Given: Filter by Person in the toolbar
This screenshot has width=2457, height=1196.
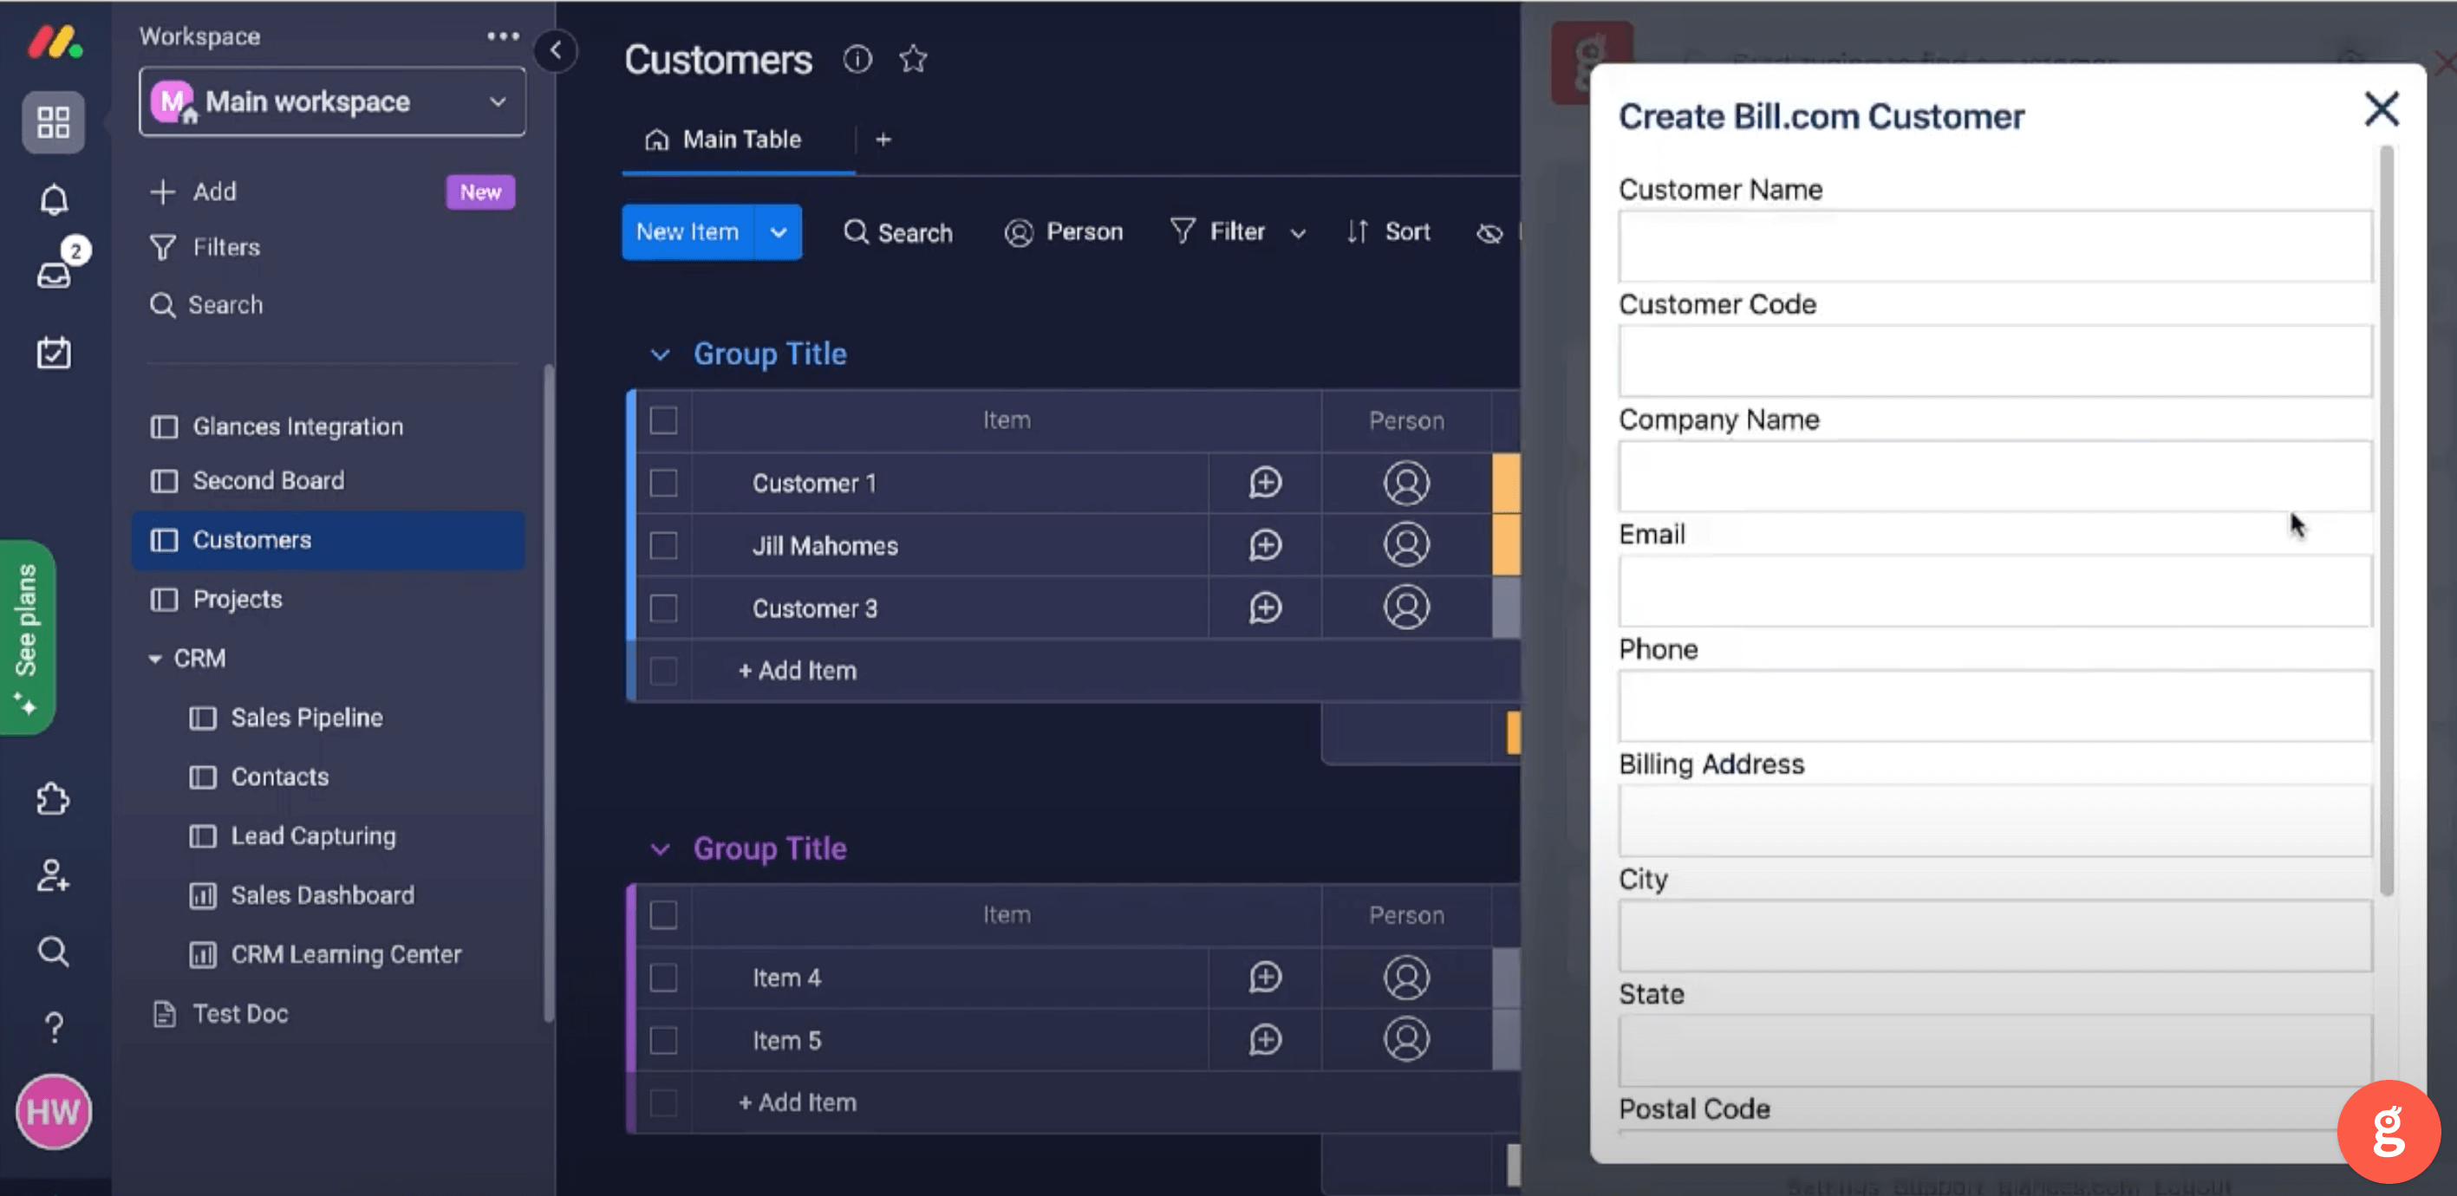Looking at the screenshot, I should point(1064,231).
